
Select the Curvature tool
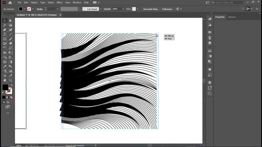(x=11, y=30)
